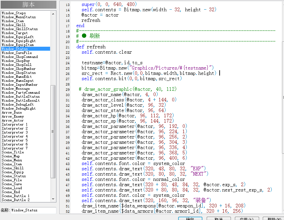Confirm changes with the 确定 button

(x=190, y=218)
